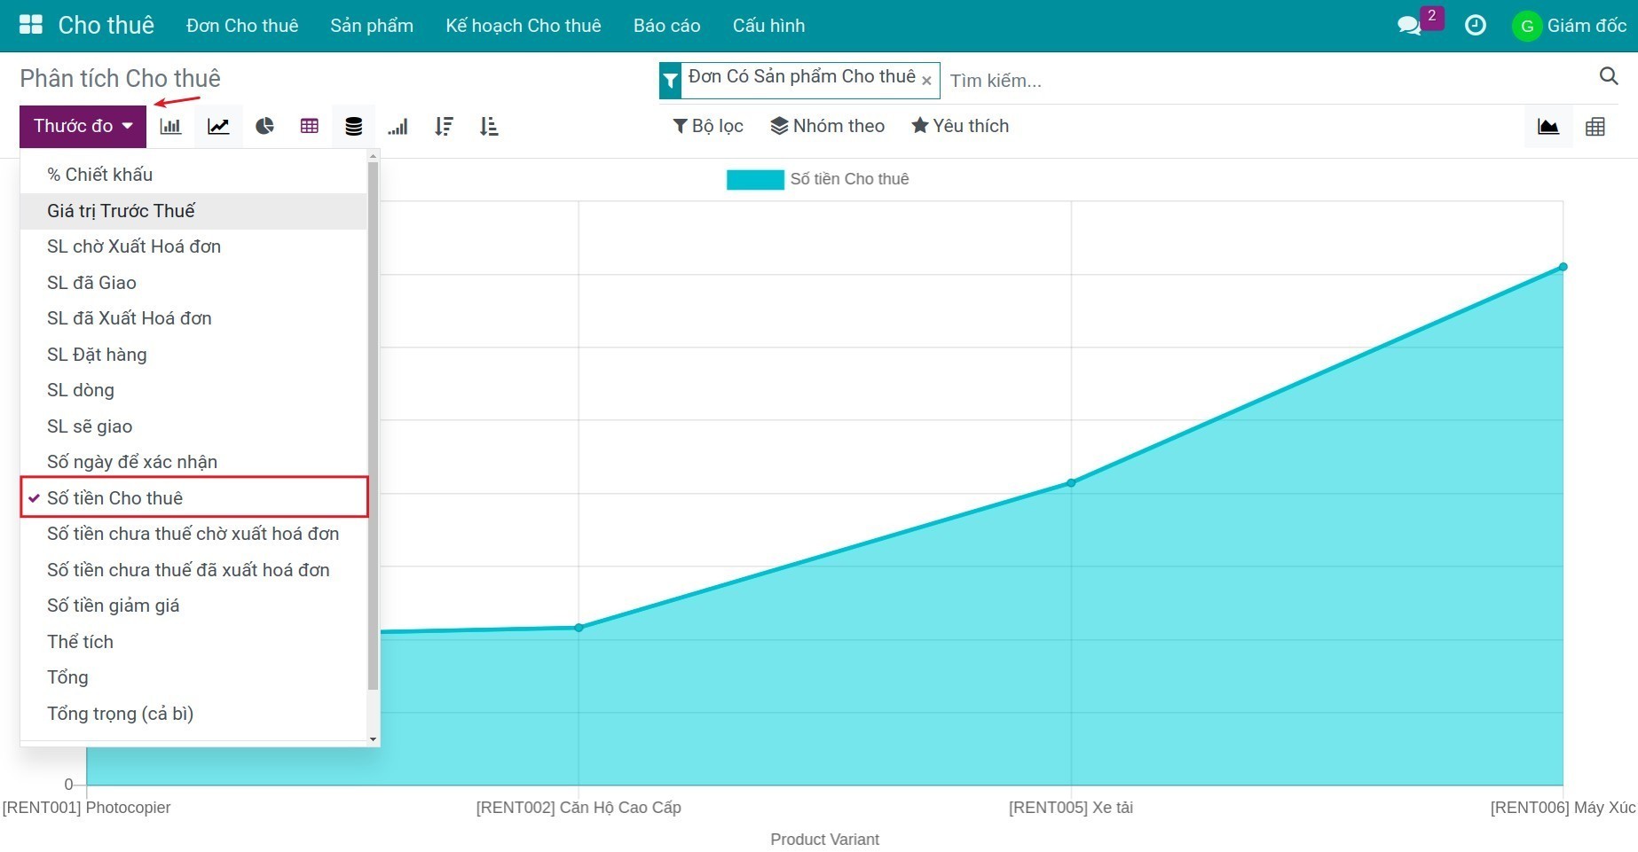The height and width of the screenshot is (852, 1638).
Task: Toggle the Thể tích measure
Action: [x=193, y=642]
